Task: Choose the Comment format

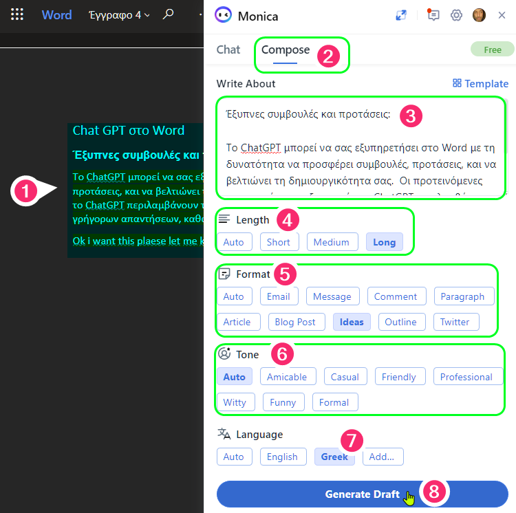Action: coord(396,296)
